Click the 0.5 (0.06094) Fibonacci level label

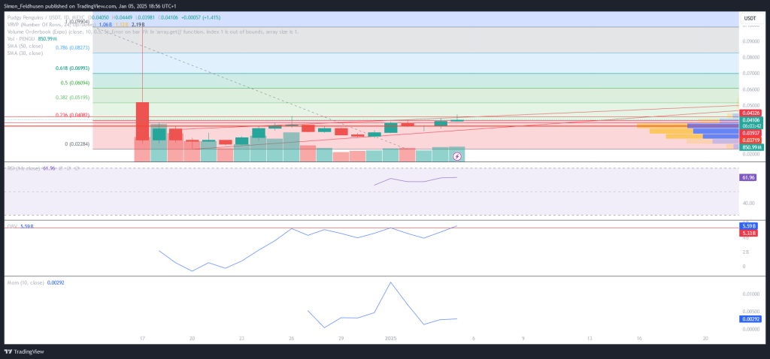coord(75,83)
